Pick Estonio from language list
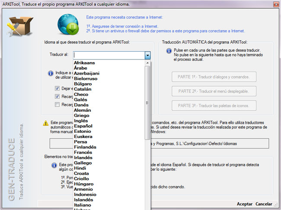Viewport: 281px width, 210px height. point(109,131)
